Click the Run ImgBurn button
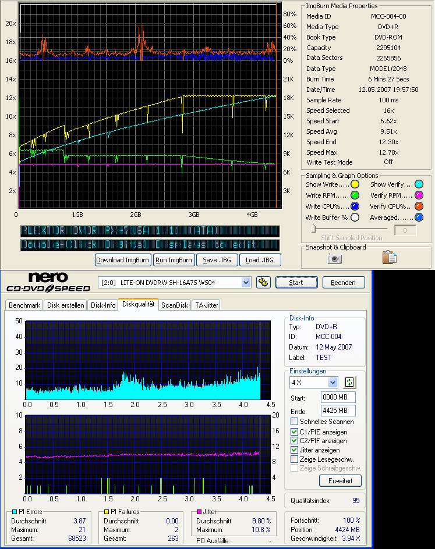 click(174, 260)
